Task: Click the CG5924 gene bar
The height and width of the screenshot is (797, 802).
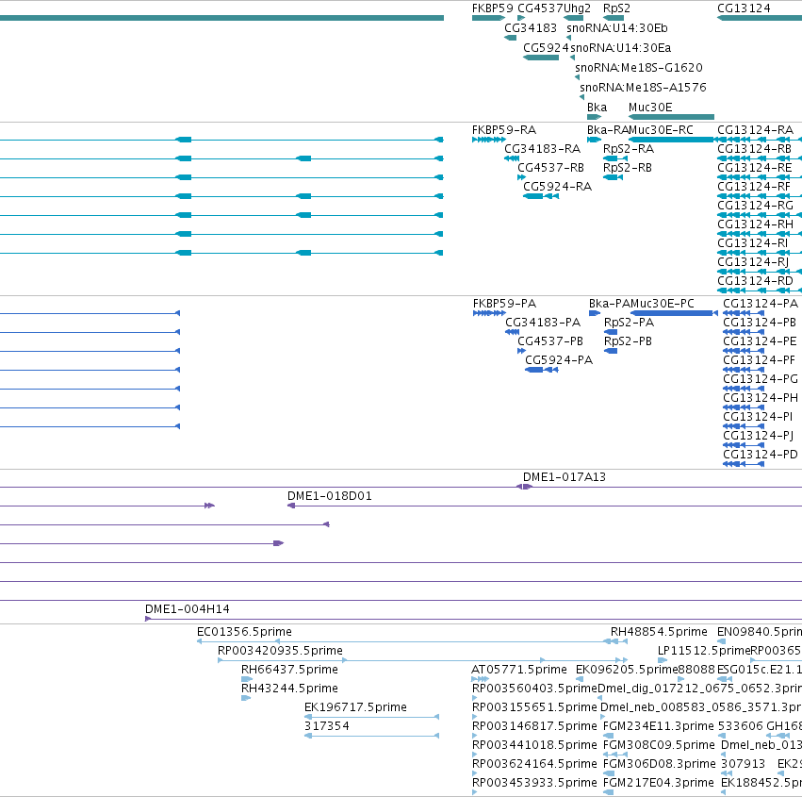Action: coord(541,58)
